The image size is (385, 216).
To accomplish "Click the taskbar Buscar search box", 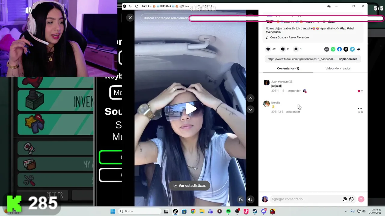I will point(140,211).
